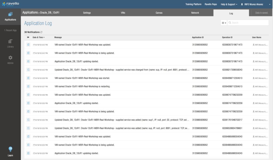Viewport: 273px width, 160px height.
Task: Switch to the Canvas tab
Action: click(159, 13)
